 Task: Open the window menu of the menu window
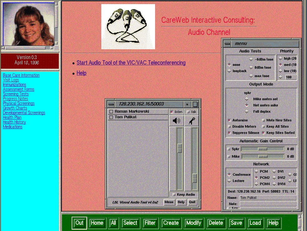(228, 44)
